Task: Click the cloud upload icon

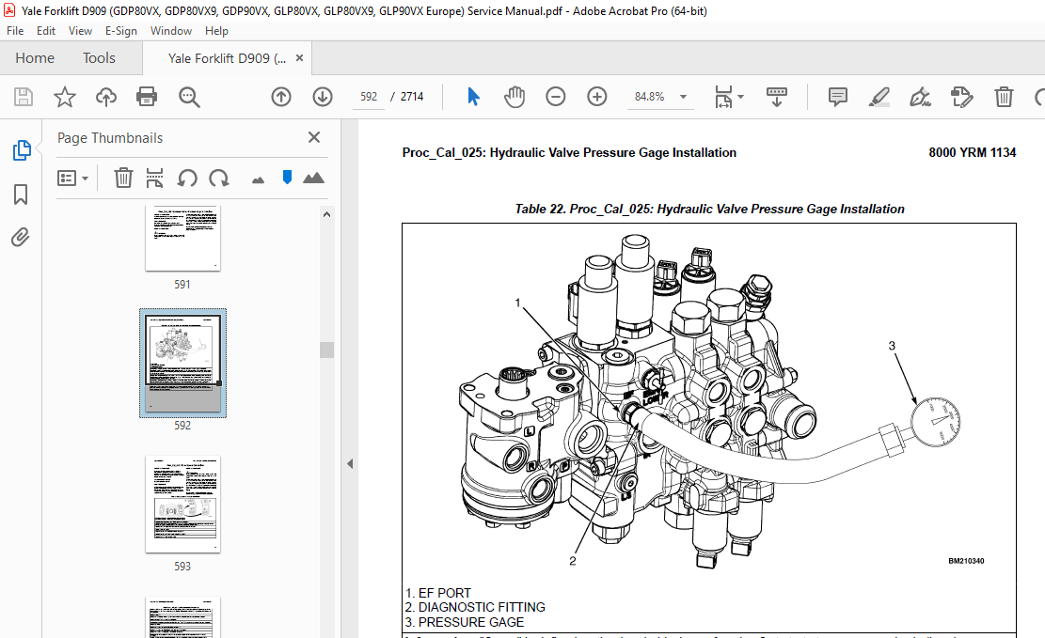Action: click(106, 97)
